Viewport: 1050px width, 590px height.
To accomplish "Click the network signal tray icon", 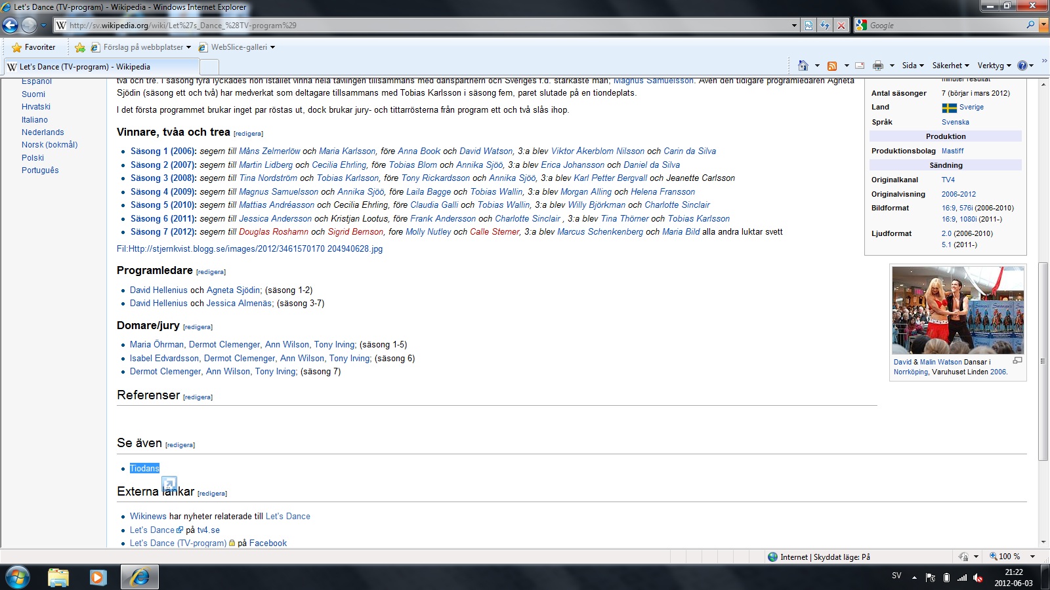I will pyautogui.click(x=962, y=578).
